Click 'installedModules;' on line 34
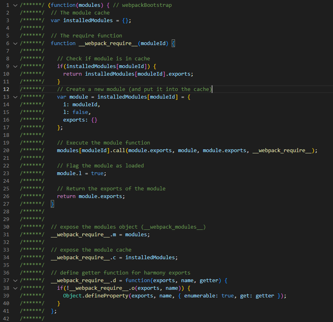 coord(152,258)
